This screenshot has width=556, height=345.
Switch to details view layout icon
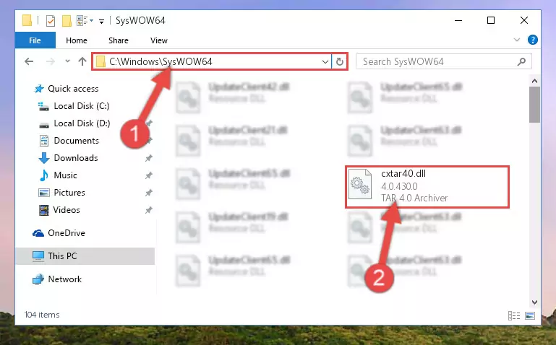pos(514,315)
